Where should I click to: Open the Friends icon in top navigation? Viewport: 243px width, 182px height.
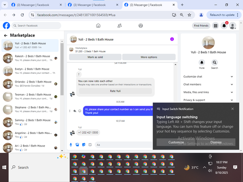pyautogui.click(x=120, y=26)
